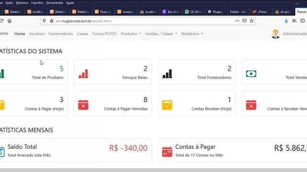Click Total de 17 Contas no Mês text

(x=199, y=155)
